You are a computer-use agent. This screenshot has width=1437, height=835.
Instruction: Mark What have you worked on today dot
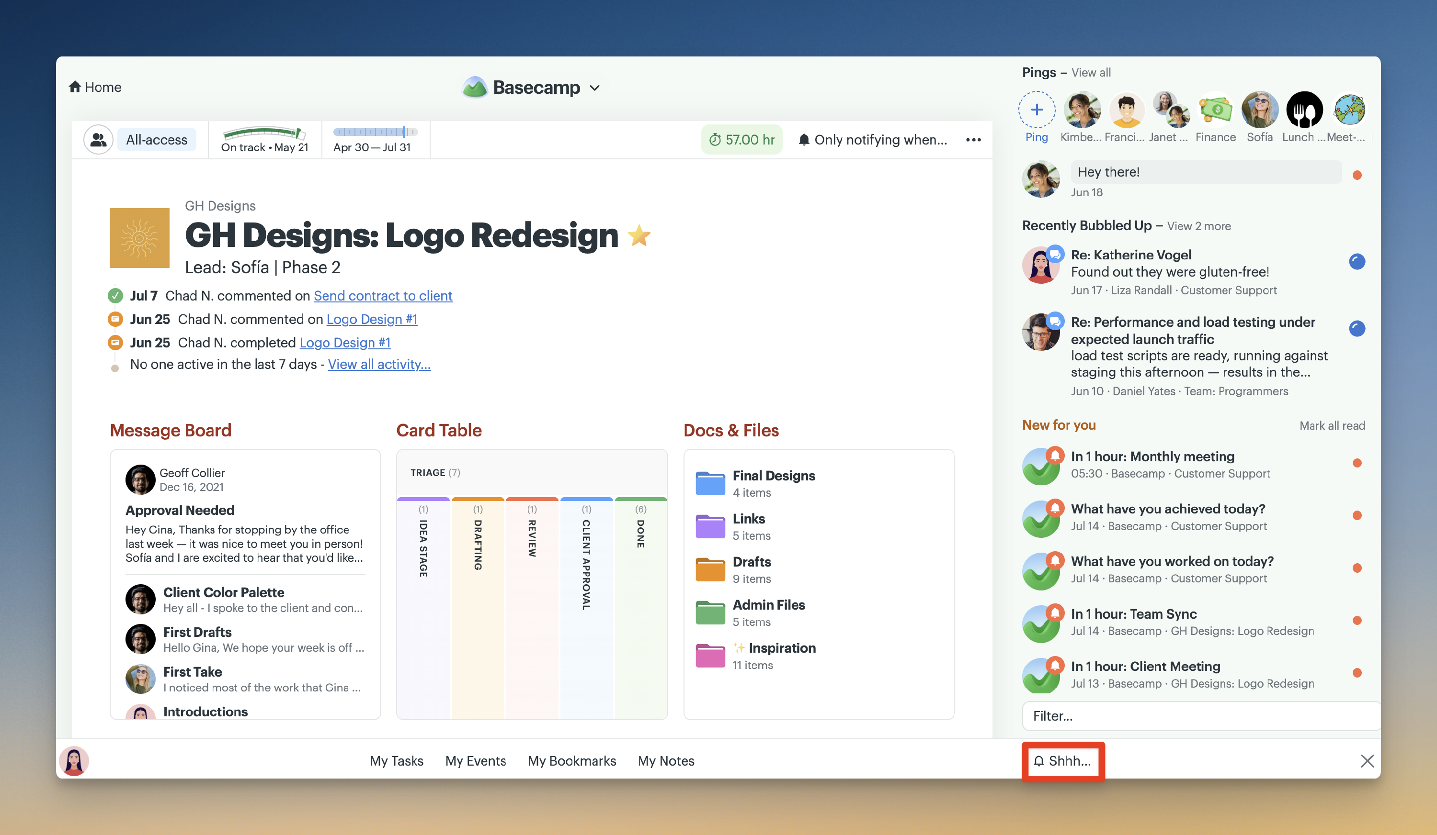tap(1357, 568)
